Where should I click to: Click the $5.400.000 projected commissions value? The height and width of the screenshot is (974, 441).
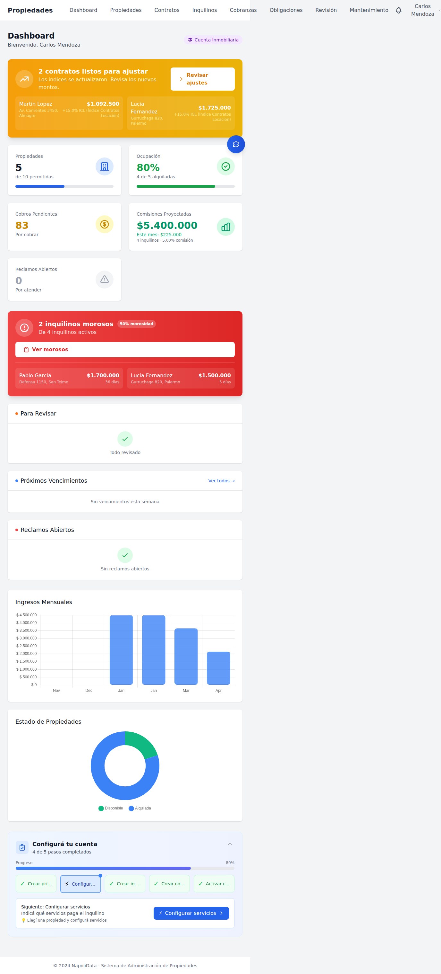pos(167,225)
